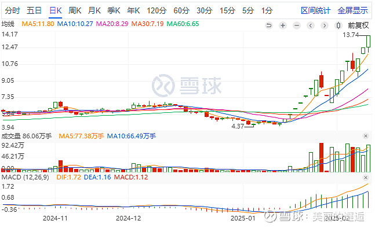Switch to 30分 chart tab
Viewport: 375px width, 228px height.
pyautogui.click(x=205, y=10)
